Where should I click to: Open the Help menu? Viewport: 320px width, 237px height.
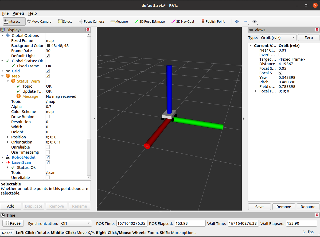coord(32,13)
